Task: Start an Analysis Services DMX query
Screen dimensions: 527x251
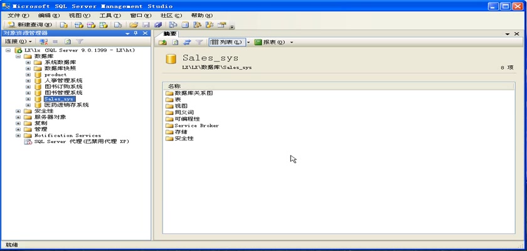Action: 91,25
